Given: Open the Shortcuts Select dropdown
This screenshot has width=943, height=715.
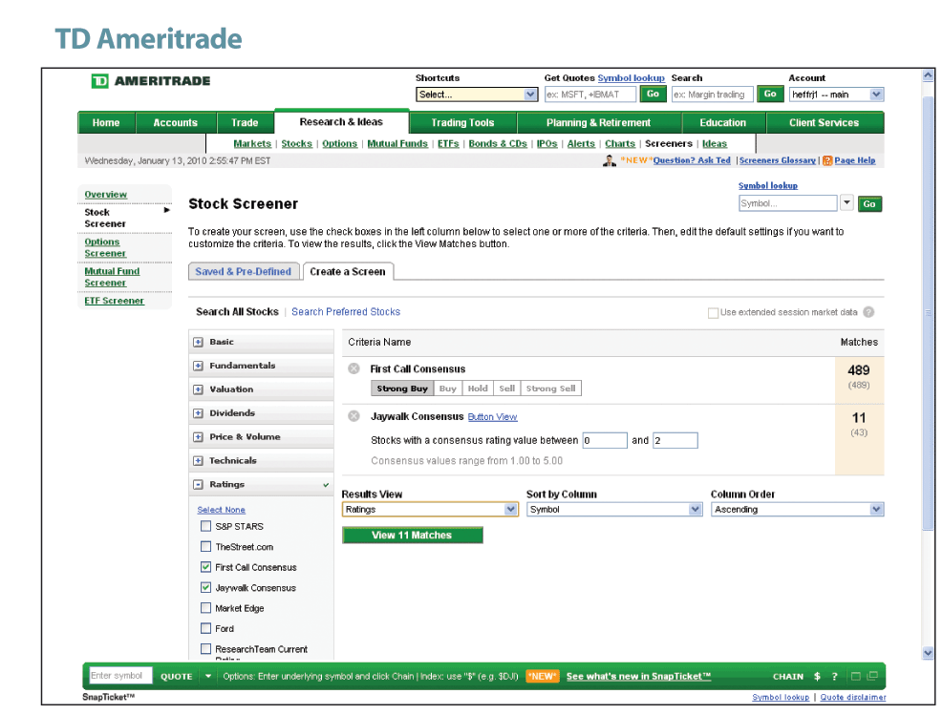Looking at the screenshot, I should pyautogui.click(x=477, y=95).
